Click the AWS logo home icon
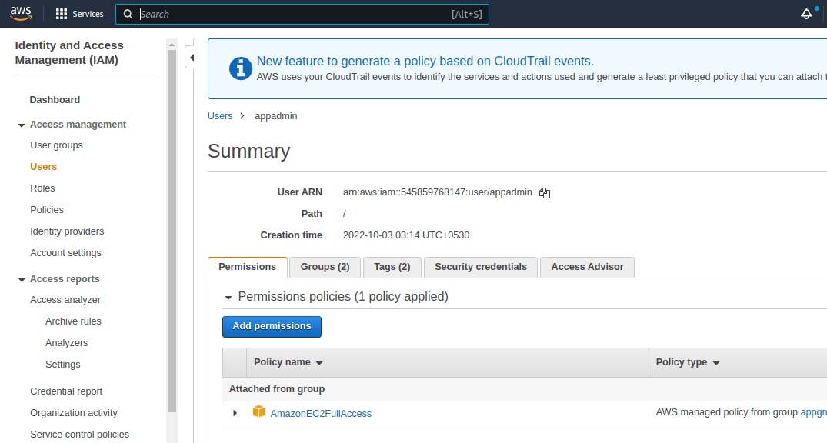Screen dimensions: 827x443 21,13
